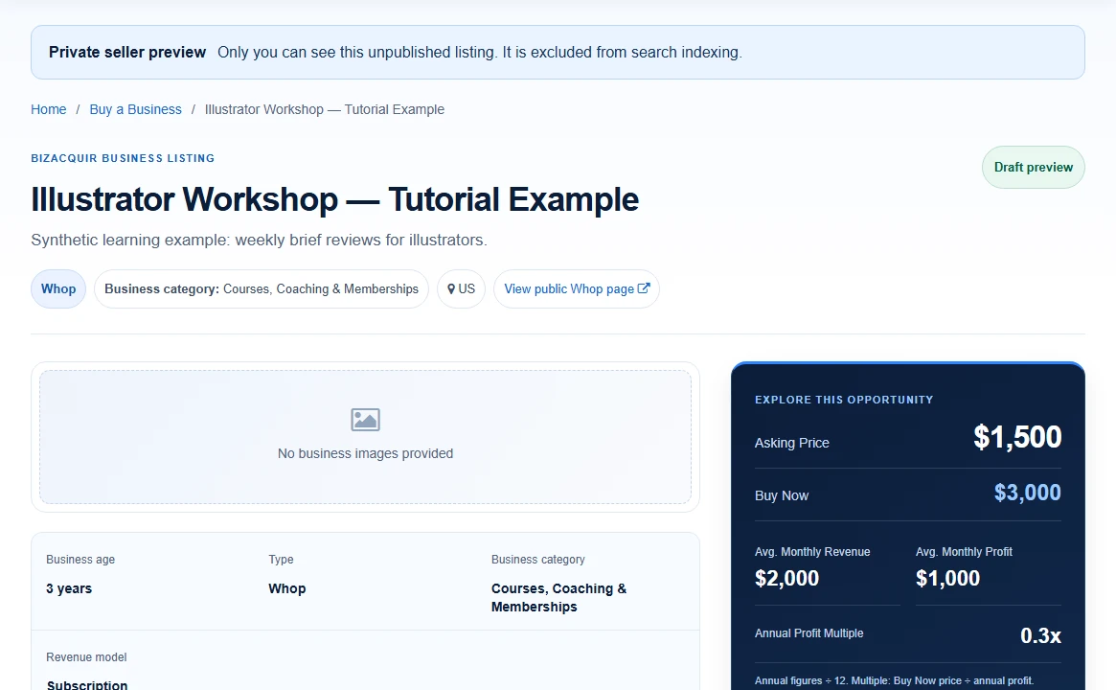This screenshot has width=1116, height=690.
Task: Click the search indexing notice text
Action: pos(480,53)
